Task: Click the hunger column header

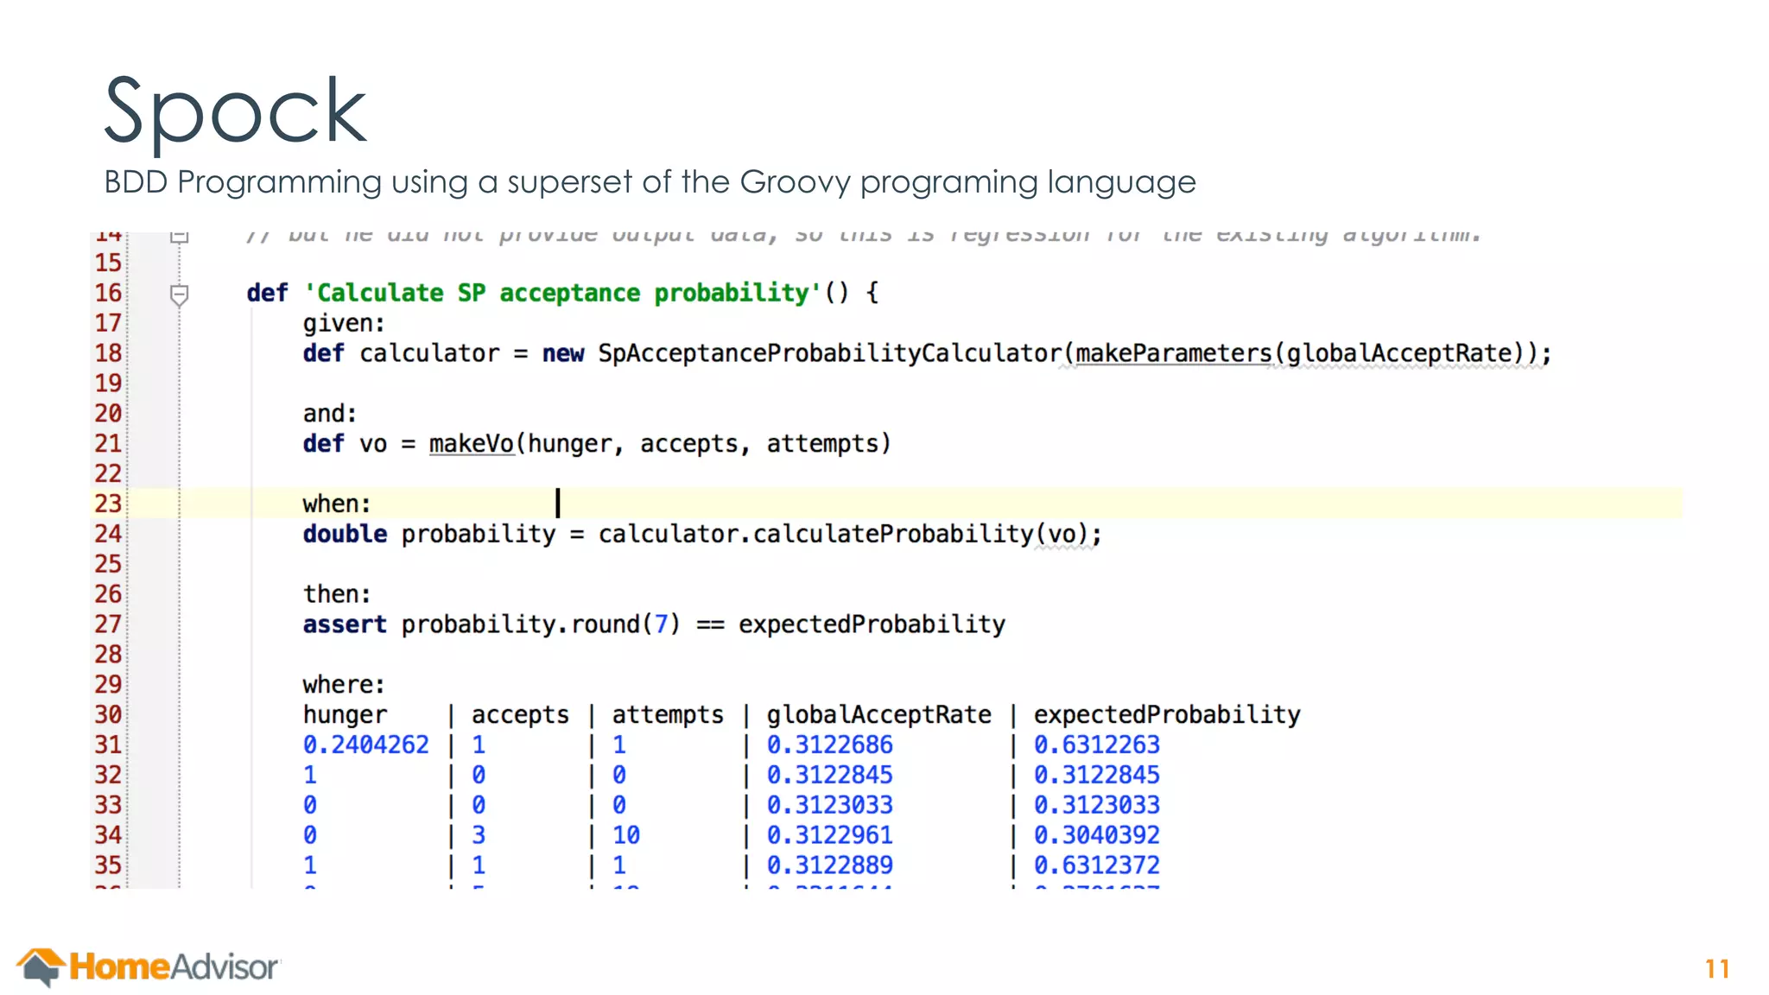Action: tap(345, 715)
